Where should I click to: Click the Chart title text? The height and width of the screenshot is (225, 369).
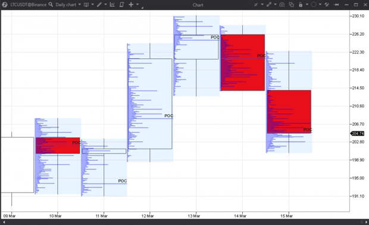(x=198, y=5)
